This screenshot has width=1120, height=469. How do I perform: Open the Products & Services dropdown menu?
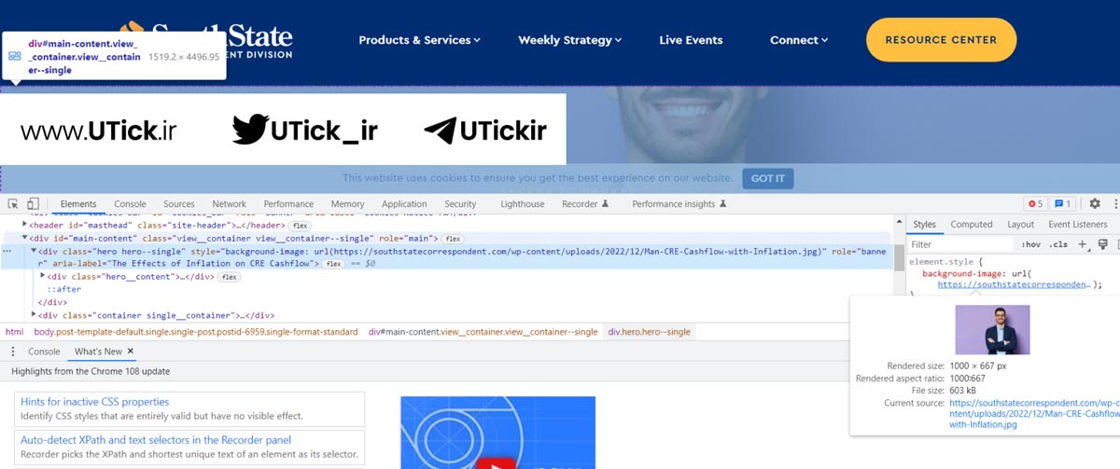coord(419,40)
